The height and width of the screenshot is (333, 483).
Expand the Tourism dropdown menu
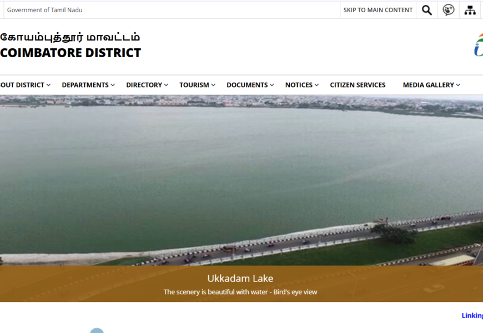coord(198,85)
